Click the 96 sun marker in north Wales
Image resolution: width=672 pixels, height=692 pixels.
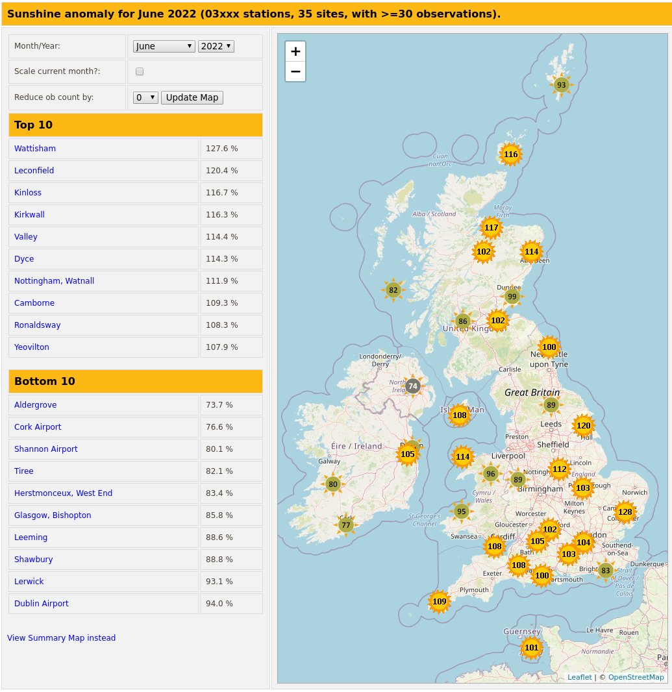pos(491,474)
